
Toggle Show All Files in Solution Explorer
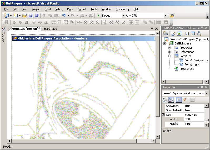pyautogui.click(x=173, y=33)
